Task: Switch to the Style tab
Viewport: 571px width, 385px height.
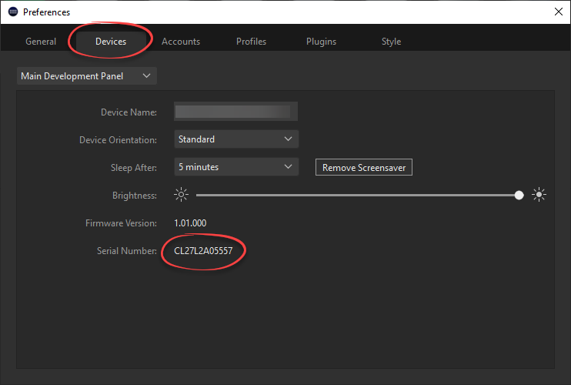Action: coord(391,42)
